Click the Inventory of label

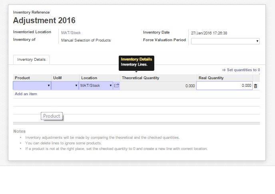(x=24, y=40)
